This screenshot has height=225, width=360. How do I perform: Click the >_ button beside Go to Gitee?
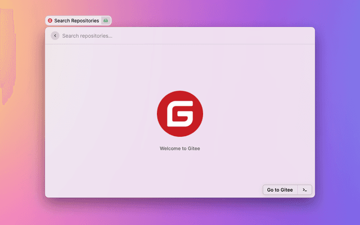304,190
